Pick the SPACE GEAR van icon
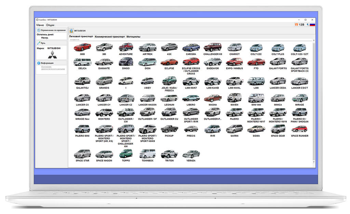The height and width of the screenshot is (214, 350). pyautogui.click(x=278, y=129)
